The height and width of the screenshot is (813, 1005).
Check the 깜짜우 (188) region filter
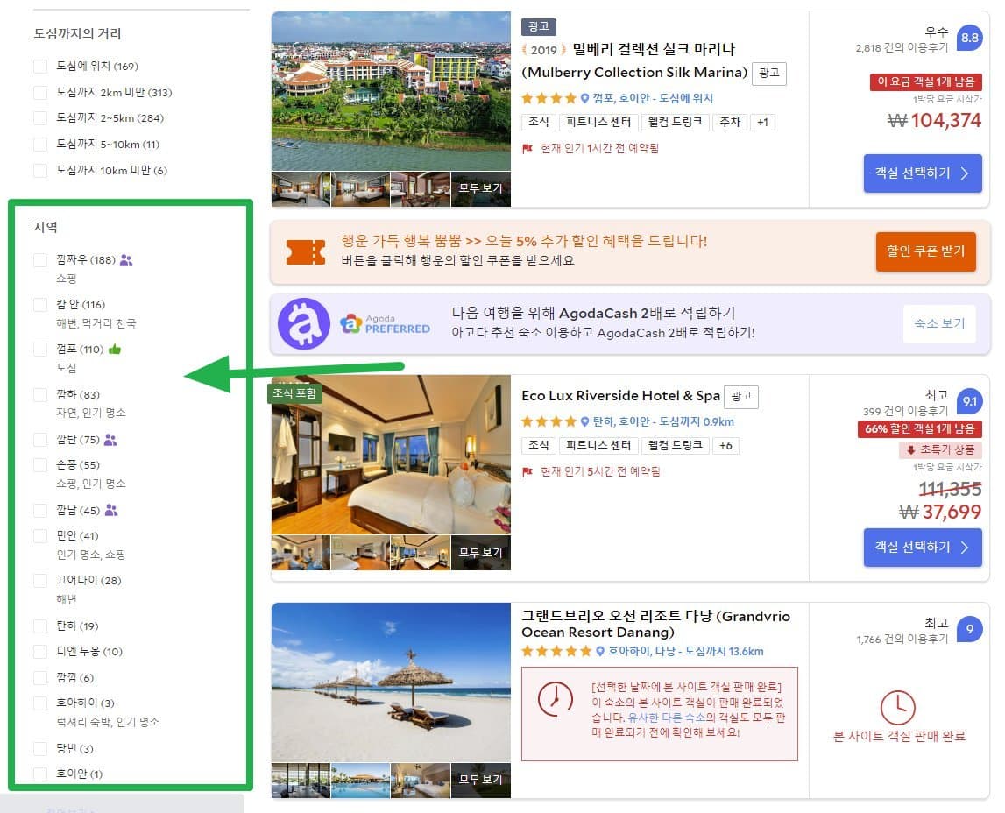tap(39, 259)
